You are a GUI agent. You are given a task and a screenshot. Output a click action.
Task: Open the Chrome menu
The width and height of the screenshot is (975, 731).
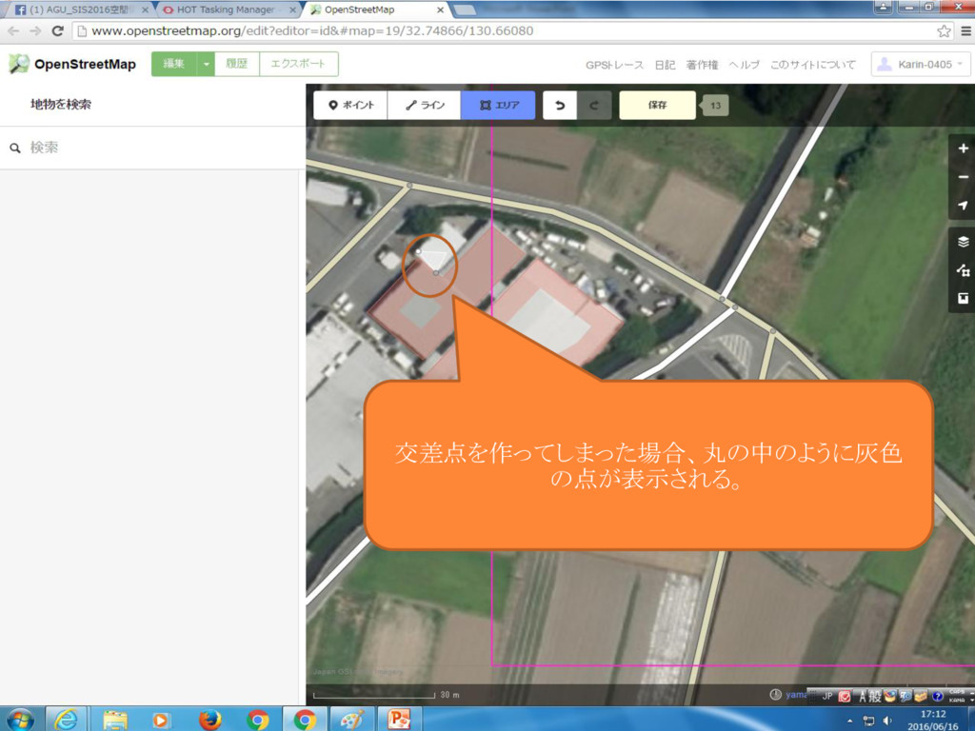(x=966, y=31)
